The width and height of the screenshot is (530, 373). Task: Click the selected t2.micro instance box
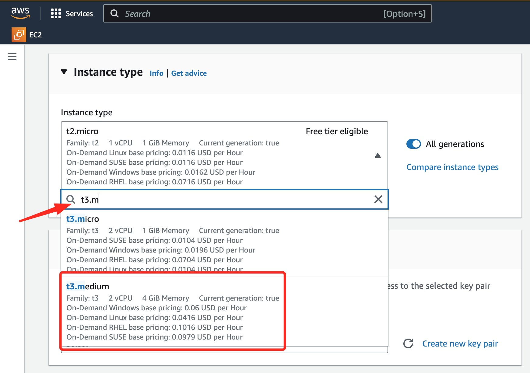coord(224,155)
